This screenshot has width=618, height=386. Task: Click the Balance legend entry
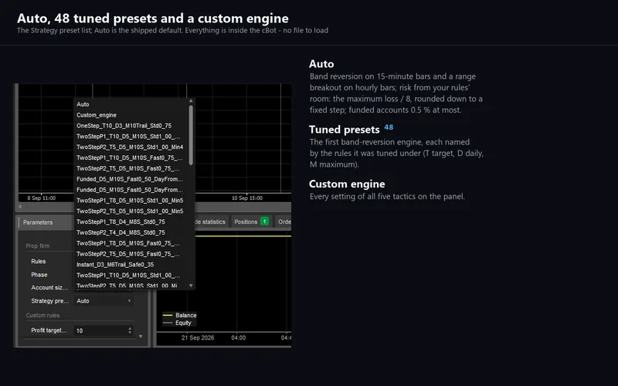180,315
